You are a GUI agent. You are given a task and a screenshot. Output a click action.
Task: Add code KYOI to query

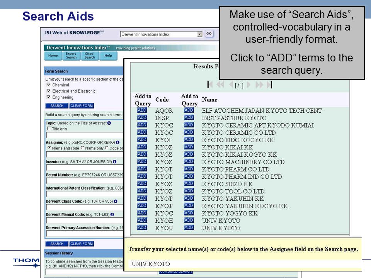142,139
